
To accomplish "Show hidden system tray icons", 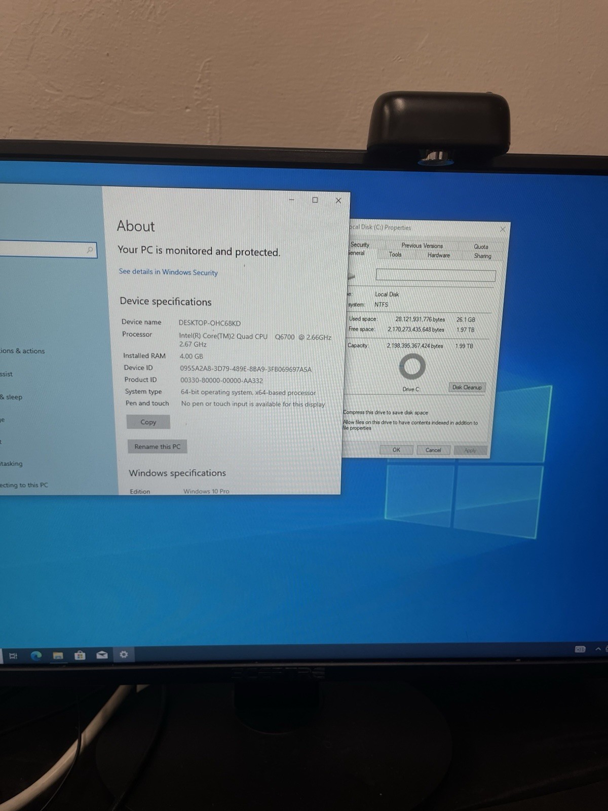I will 598,649.
